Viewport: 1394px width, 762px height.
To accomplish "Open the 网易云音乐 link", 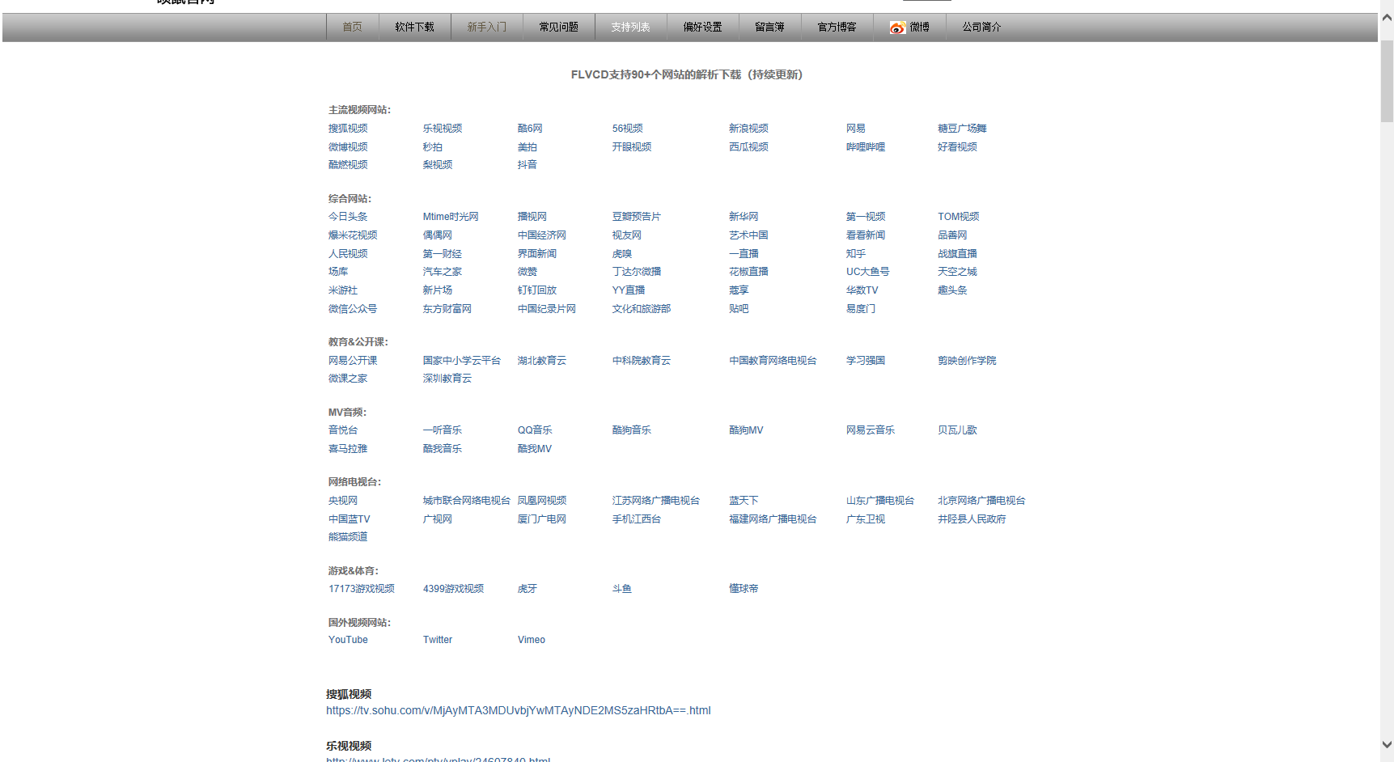I will click(x=871, y=430).
